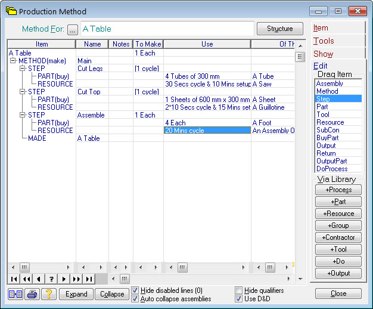This screenshot has width=373, height=309.
Task: Click the +Group library button
Action: click(x=338, y=225)
